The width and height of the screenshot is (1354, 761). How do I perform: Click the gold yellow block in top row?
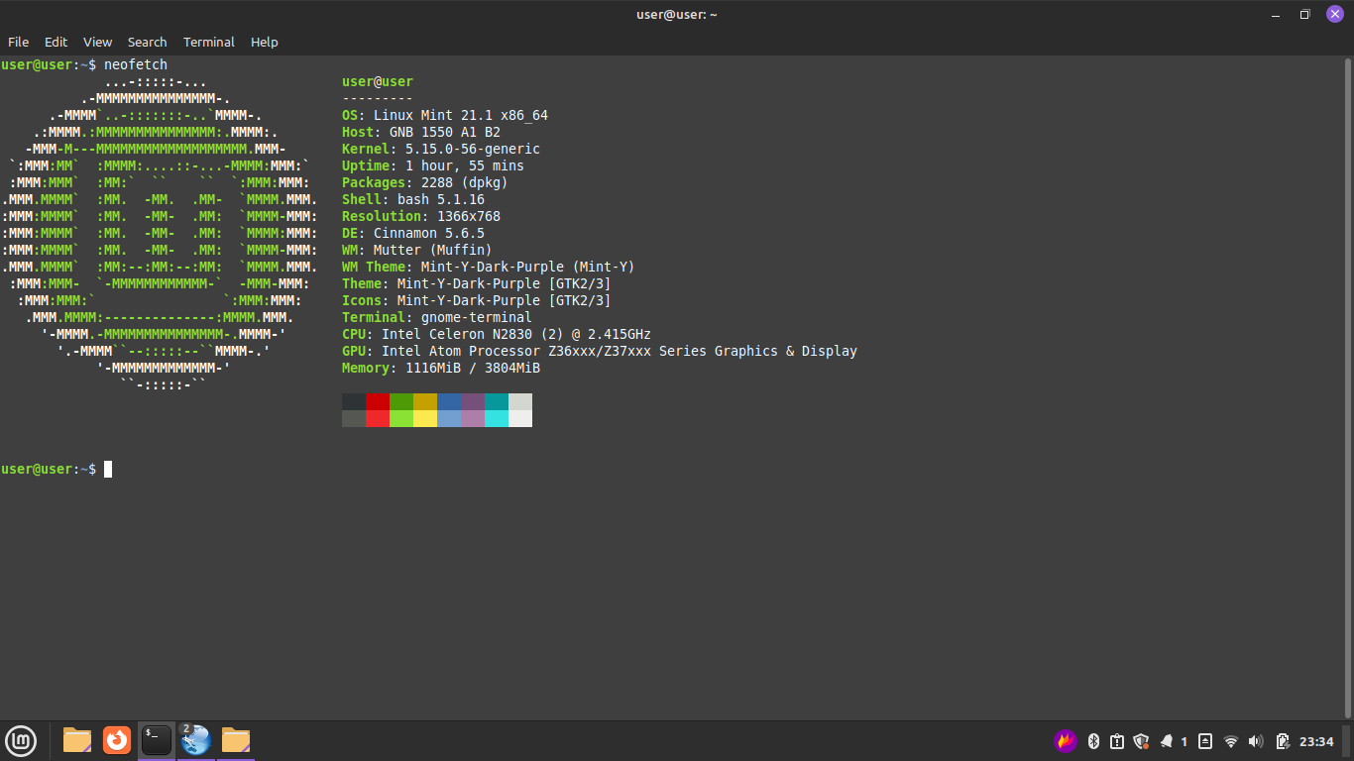pos(425,401)
